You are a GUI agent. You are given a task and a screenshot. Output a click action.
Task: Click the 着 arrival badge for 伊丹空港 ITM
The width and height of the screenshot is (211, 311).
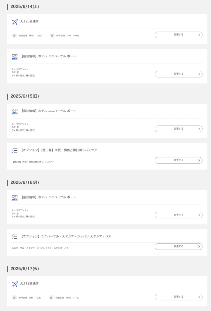pyautogui.click(x=52, y=36)
